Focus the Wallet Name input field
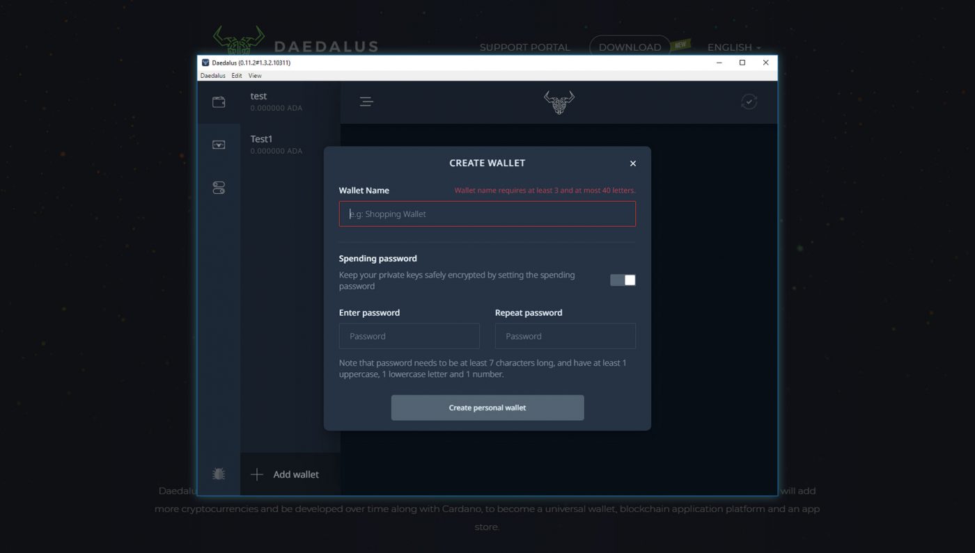The height and width of the screenshot is (553, 975). 487,214
